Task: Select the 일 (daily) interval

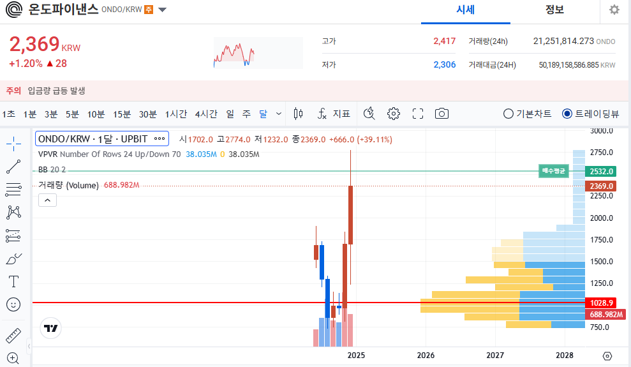Action: (x=230, y=114)
